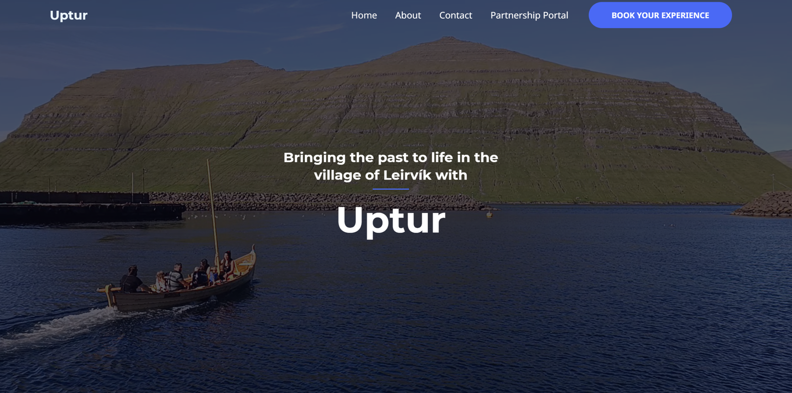792x393 pixels.
Task: Open the Contact page link
Action: (455, 15)
